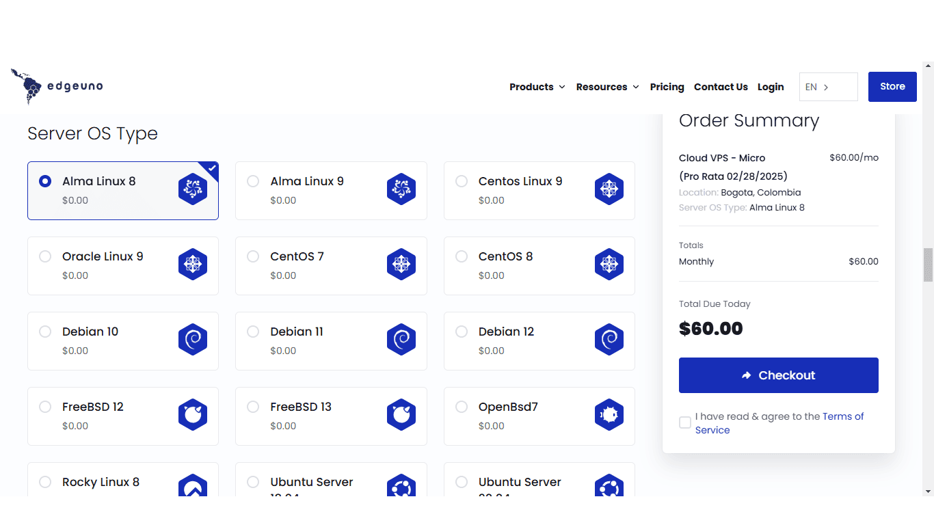Click the Debian 12 swirl icon
Viewport: 934px width, 525px height.
coord(609,340)
